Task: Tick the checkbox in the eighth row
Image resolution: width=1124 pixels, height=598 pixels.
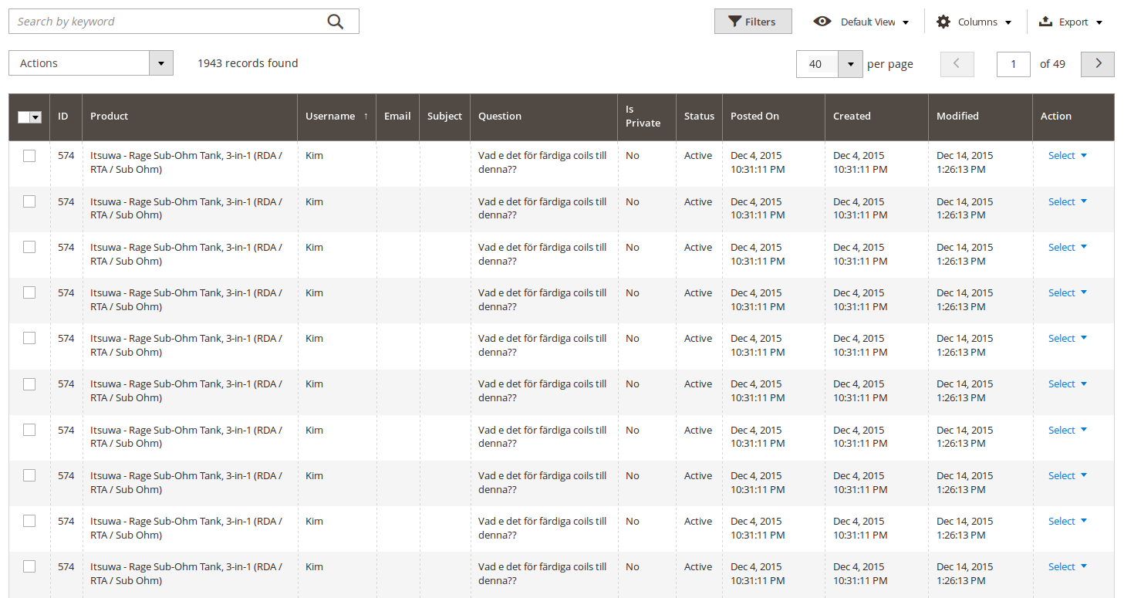Action: [x=29, y=475]
